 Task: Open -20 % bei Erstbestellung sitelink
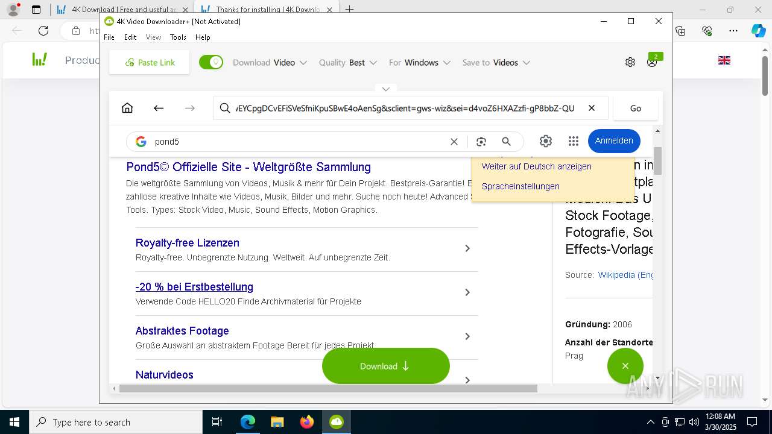click(x=194, y=287)
